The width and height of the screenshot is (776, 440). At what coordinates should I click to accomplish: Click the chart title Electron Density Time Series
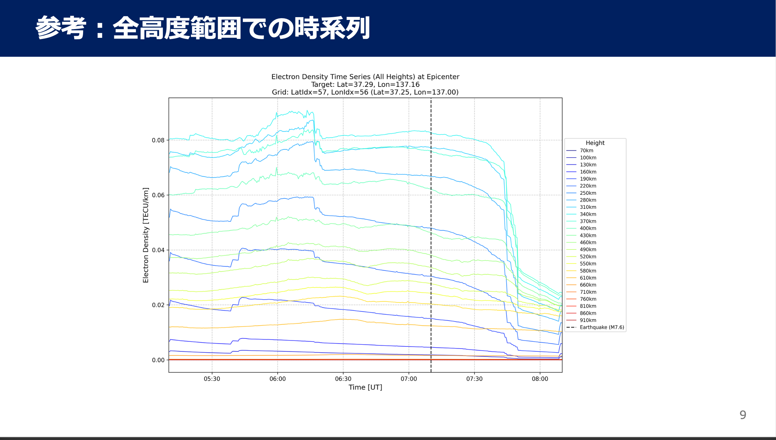click(x=365, y=77)
